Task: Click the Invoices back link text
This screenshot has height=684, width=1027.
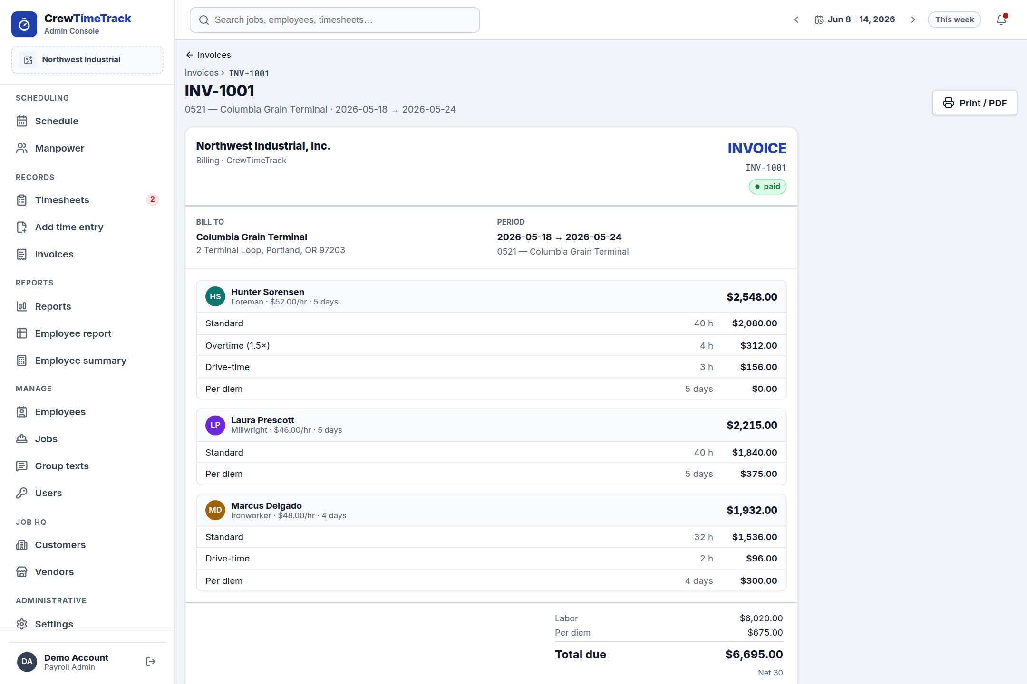Action: 214,55
